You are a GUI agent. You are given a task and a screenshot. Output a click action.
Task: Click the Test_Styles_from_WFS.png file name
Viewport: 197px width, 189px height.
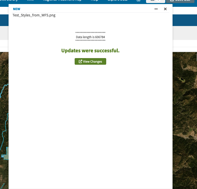pos(34,15)
